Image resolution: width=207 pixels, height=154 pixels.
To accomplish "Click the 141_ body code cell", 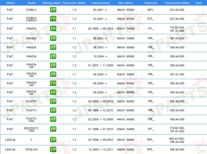I will (151, 28).
